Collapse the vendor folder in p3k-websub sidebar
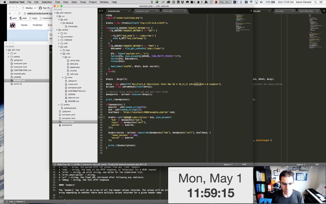 pos(57,30)
